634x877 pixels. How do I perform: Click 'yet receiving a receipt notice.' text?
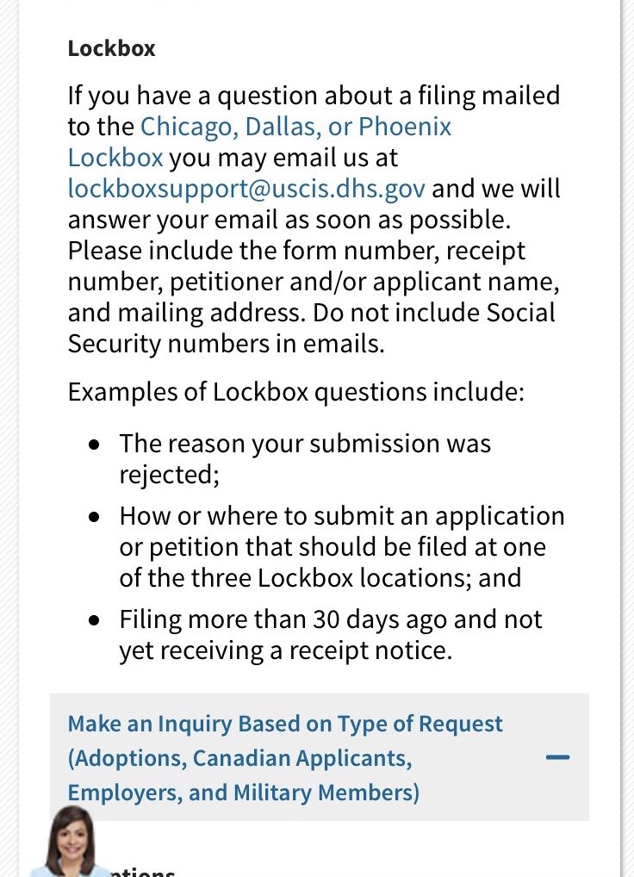point(285,650)
